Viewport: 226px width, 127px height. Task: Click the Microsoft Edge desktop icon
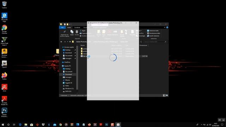click(4, 17)
